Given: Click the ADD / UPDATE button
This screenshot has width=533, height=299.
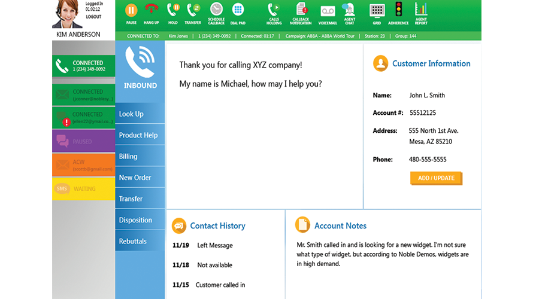Looking at the screenshot, I should pyautogui.click(x=436, y=178).
